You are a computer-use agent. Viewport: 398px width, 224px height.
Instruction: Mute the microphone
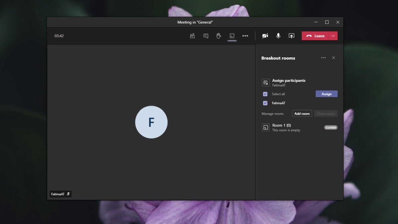pyautogui.click(x=278, y=36)
